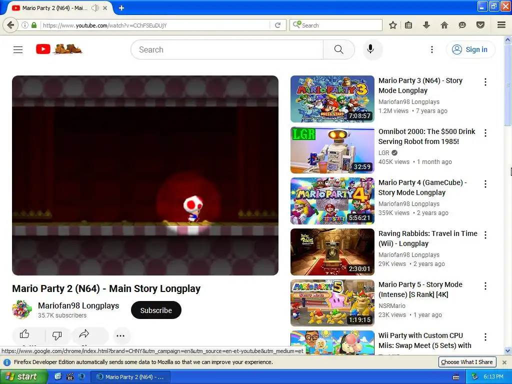Open Raving Rabbids Travel in Time title
512x384 pixels.
(428, 238)
